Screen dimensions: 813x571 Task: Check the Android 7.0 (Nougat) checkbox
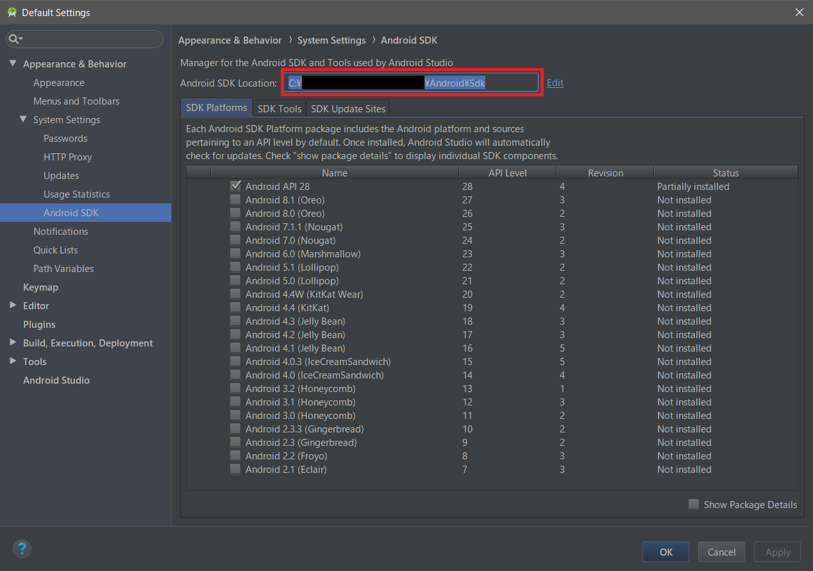[x=235, y=240]
